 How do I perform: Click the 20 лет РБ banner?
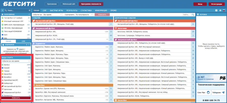pos(211,78)
